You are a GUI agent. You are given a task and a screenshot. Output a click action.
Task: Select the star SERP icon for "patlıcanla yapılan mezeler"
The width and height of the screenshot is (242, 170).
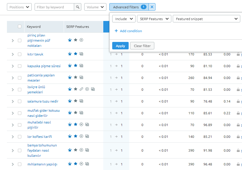point(75,77)
